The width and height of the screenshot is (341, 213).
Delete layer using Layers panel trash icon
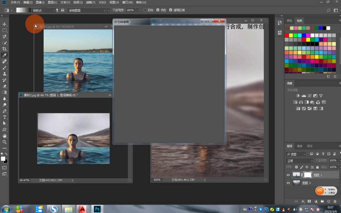pos(335,202)
